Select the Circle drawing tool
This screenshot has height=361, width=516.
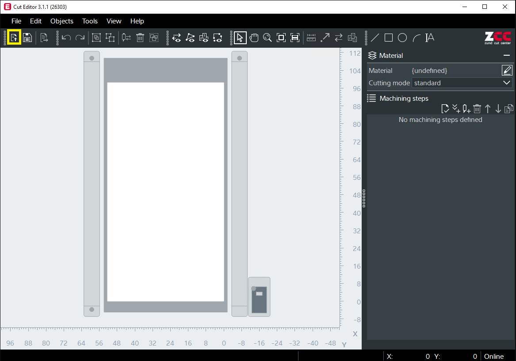[402, 38]
